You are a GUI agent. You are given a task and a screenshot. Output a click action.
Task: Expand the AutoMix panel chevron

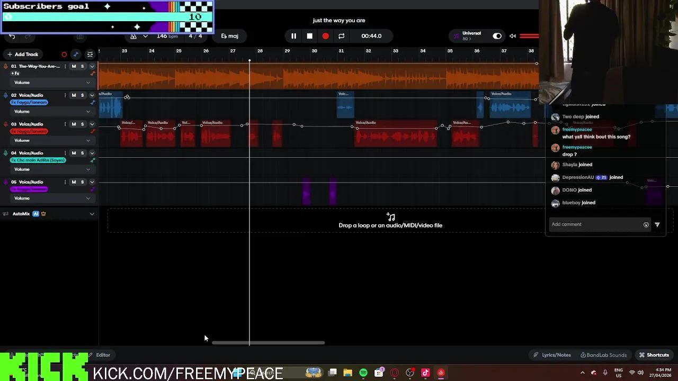point(92,214)
